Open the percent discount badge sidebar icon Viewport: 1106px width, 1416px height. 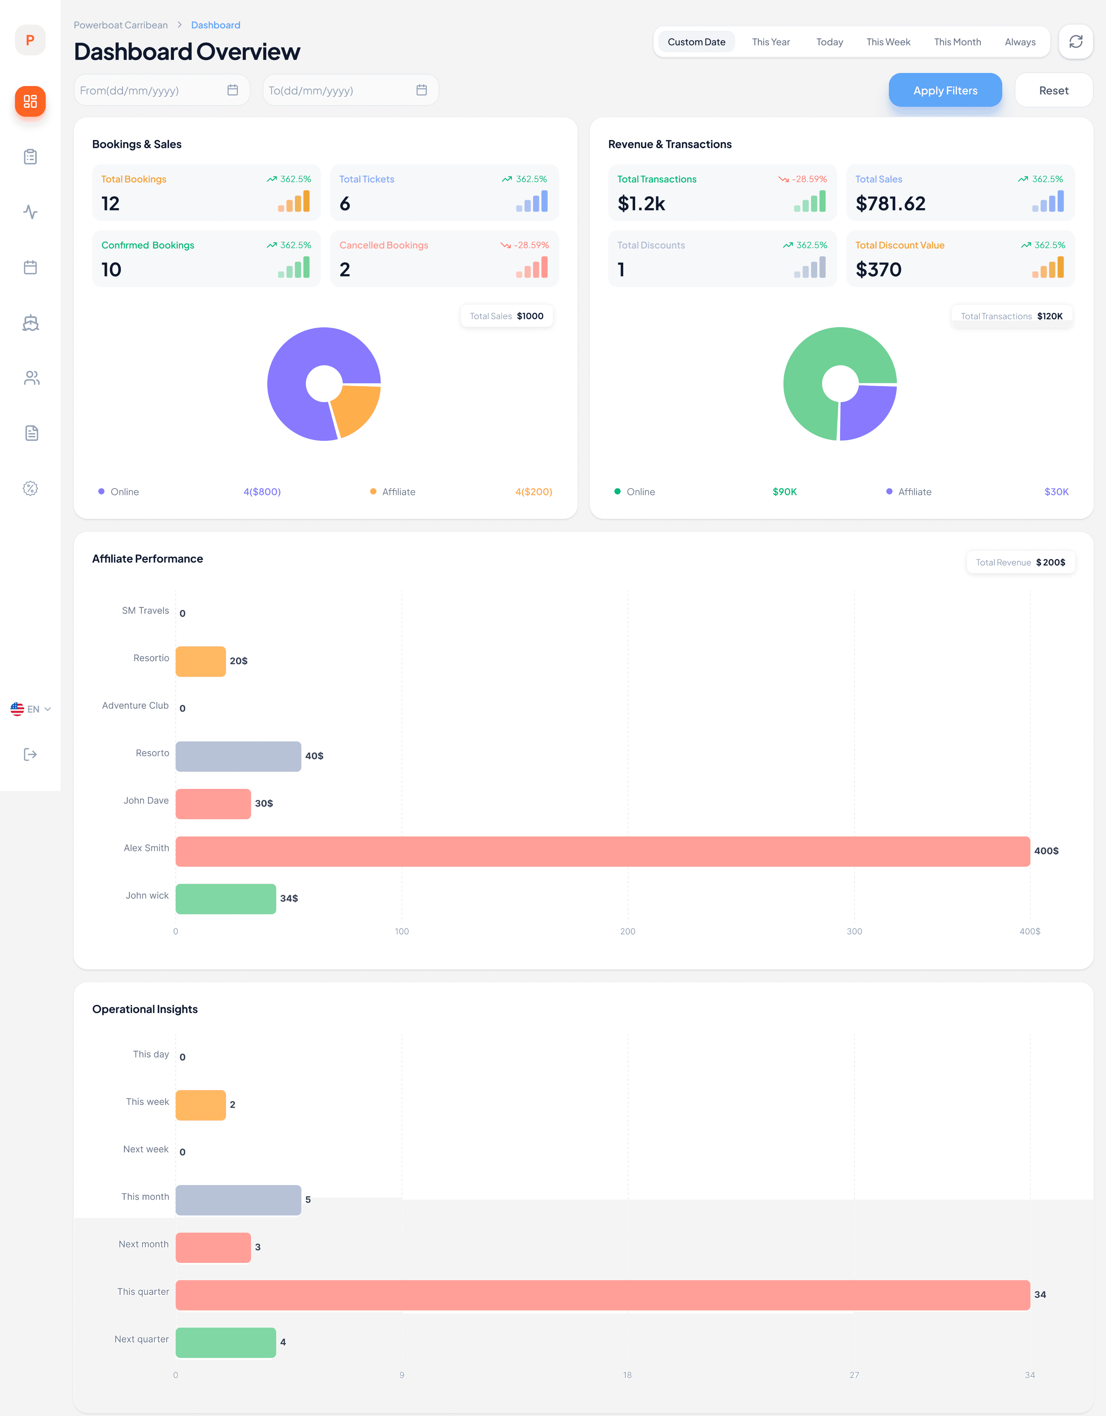(30, 488)
